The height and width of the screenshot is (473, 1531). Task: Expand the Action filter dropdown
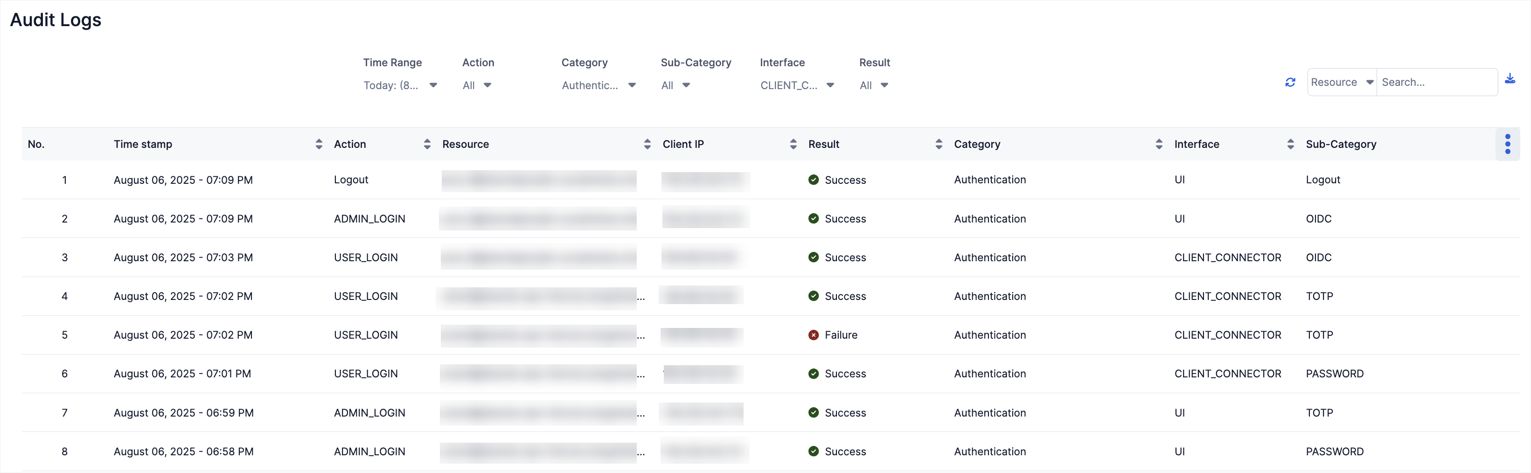tap(477, 85)
